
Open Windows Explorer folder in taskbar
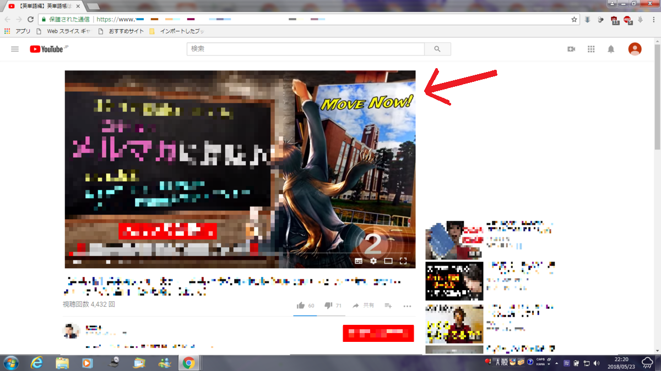pyautogui.click(x=62, y=363)
